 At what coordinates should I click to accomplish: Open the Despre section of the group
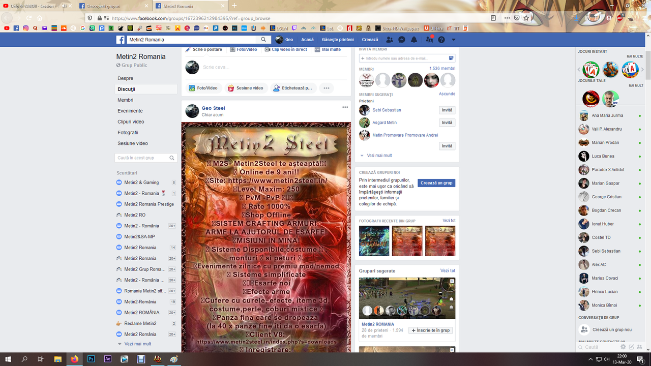(x=126, y=78)
